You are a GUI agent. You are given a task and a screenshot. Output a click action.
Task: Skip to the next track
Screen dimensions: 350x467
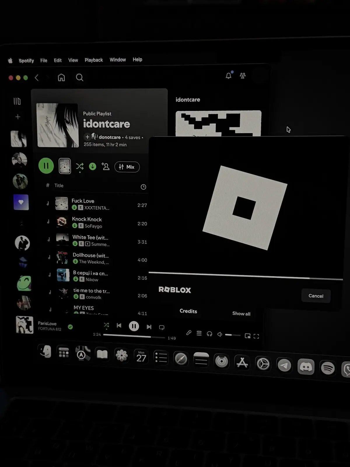[149, 327]
